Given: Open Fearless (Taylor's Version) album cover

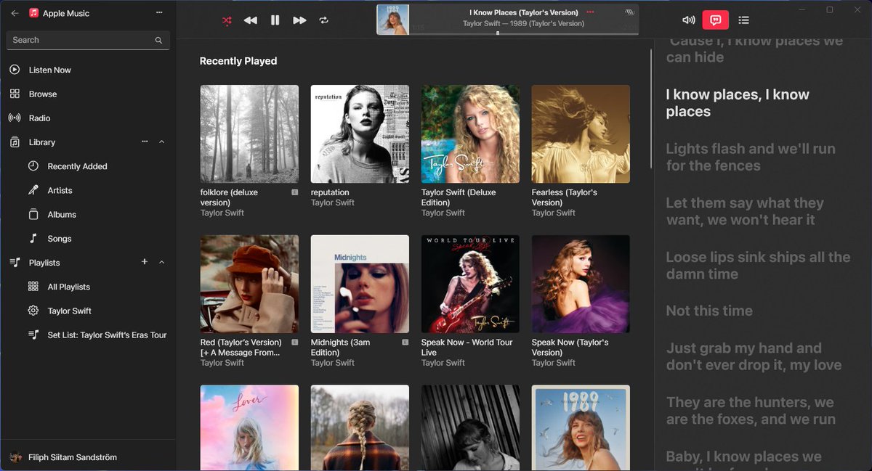Looking at the screenshot, I should click(581, 134).
